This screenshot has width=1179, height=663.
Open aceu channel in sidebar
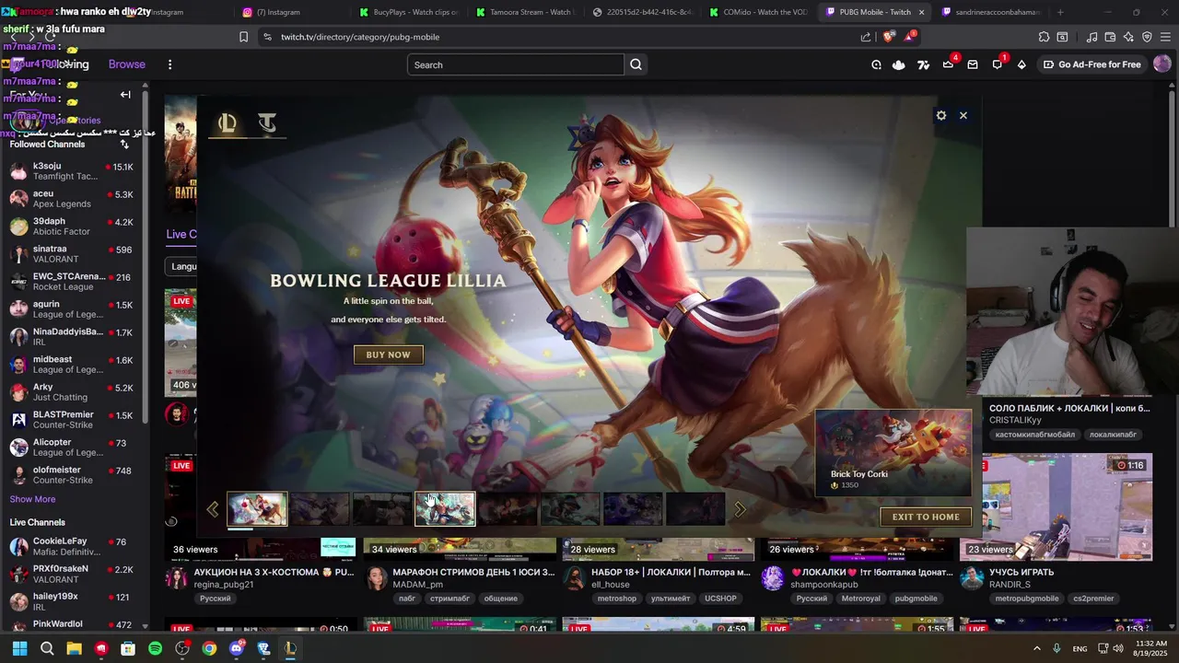coord(72,199)
